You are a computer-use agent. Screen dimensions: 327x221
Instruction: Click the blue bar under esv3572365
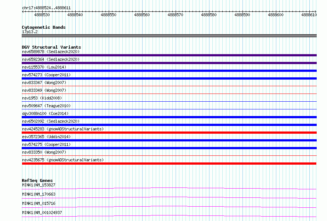169,140
